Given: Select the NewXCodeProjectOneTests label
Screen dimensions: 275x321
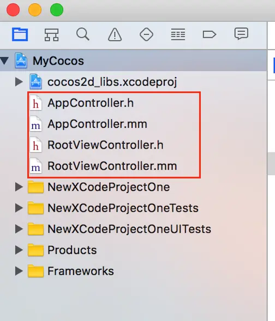Looking at the screenshot, I should [123, 208].
